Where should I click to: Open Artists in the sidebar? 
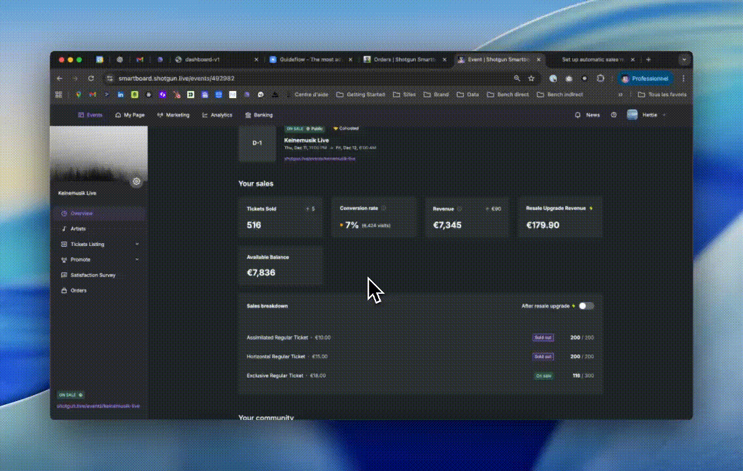pyautogui.click(x=99, y=229)
